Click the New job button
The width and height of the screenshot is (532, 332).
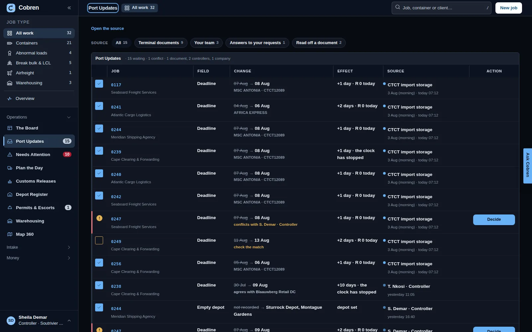pyautogui.click(x=508, y=8)
